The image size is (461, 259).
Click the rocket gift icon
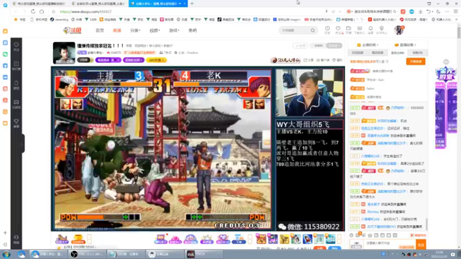tap(307, 239)
